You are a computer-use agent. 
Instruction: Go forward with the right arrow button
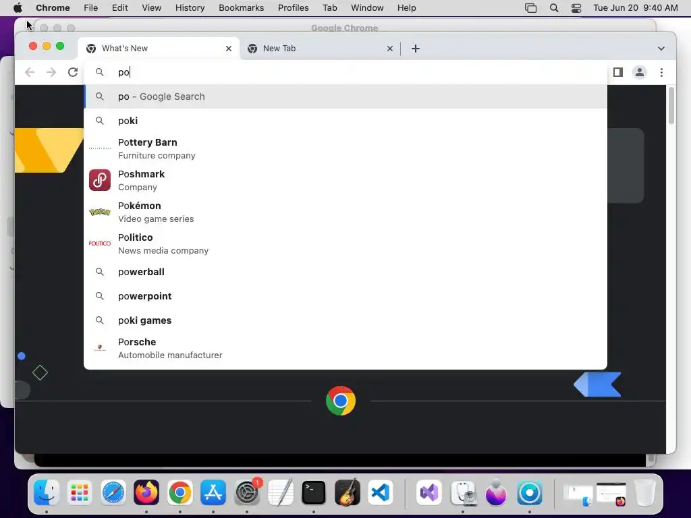click(x=51, y=72)
